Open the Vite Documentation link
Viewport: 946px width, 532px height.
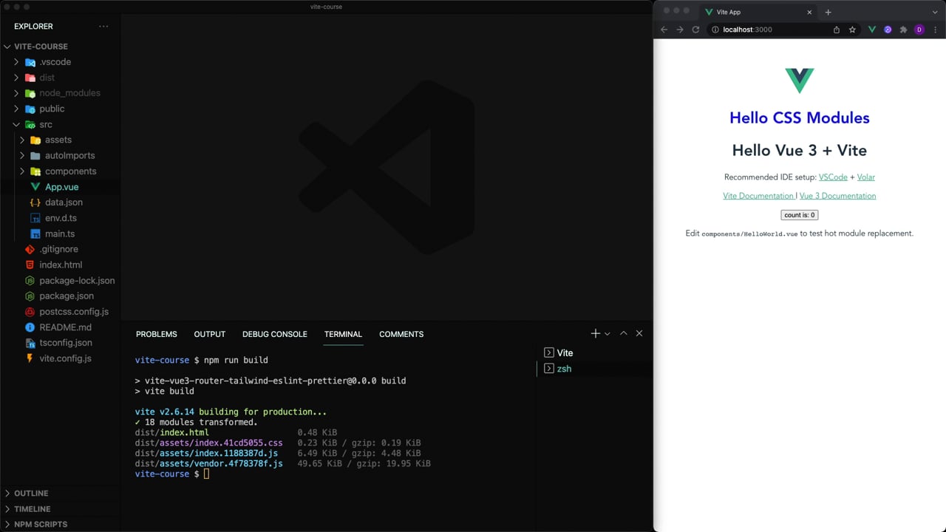[758, 196]
